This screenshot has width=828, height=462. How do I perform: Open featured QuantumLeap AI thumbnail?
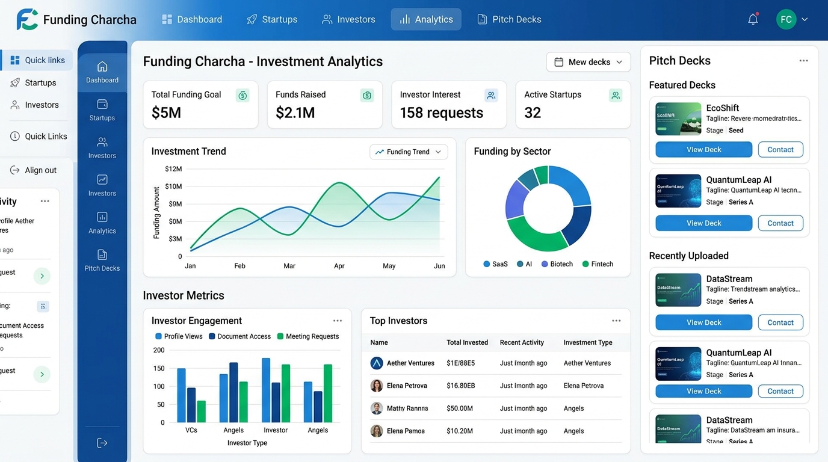678,191
